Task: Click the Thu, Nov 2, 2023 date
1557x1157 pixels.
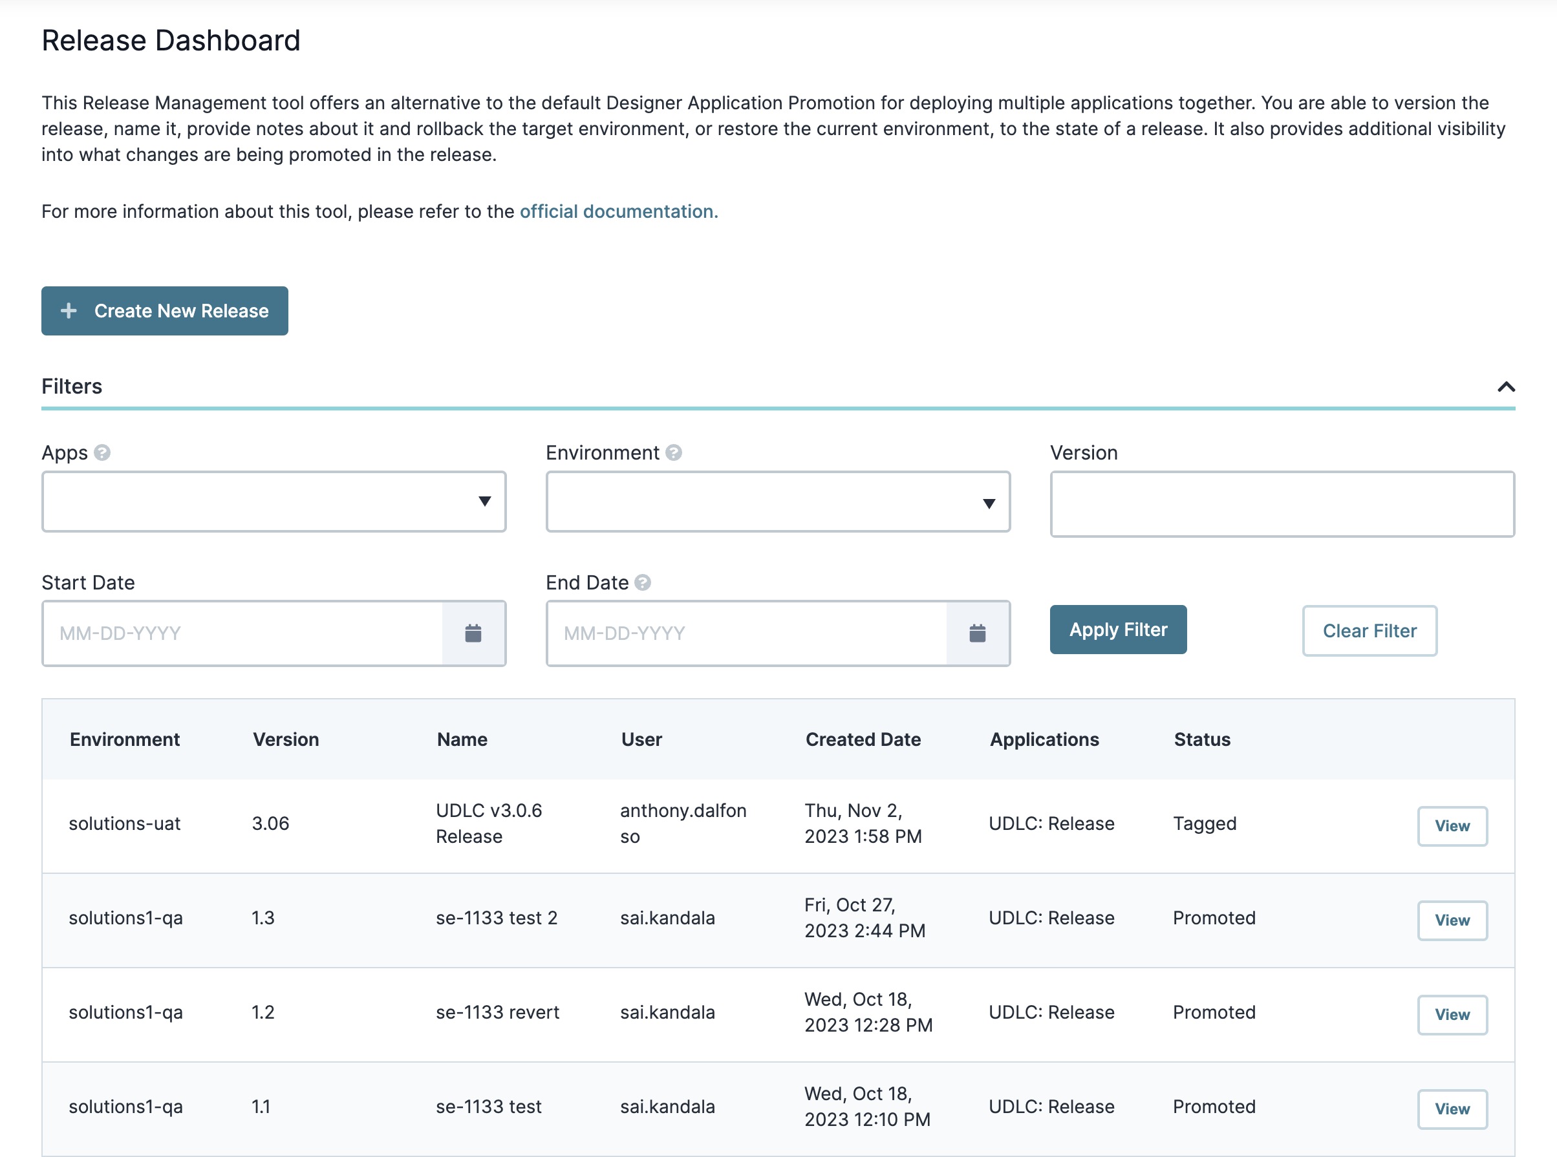Action: (x=863, y=823)
